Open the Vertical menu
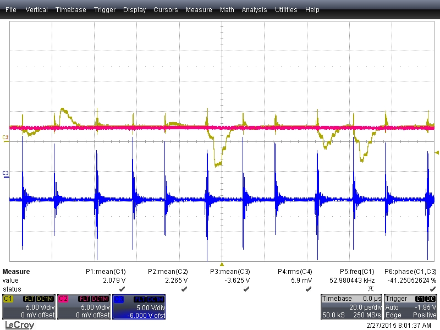The height and width of the screenshot is (330, 440). pyautogui.click(x=36, y=10)
